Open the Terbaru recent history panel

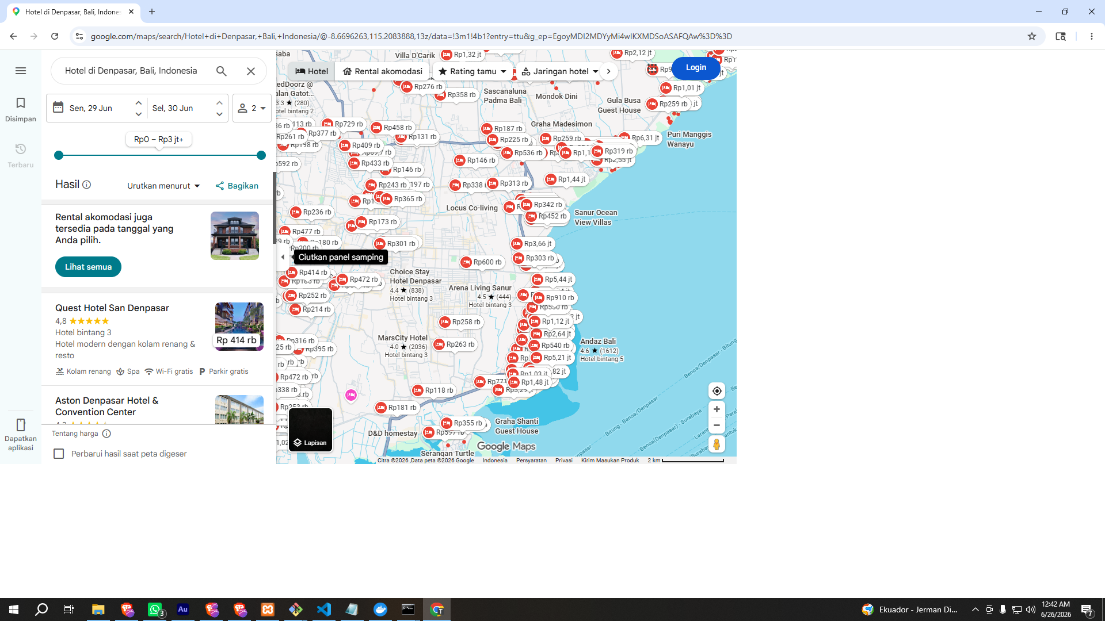(x=21, y=155)
